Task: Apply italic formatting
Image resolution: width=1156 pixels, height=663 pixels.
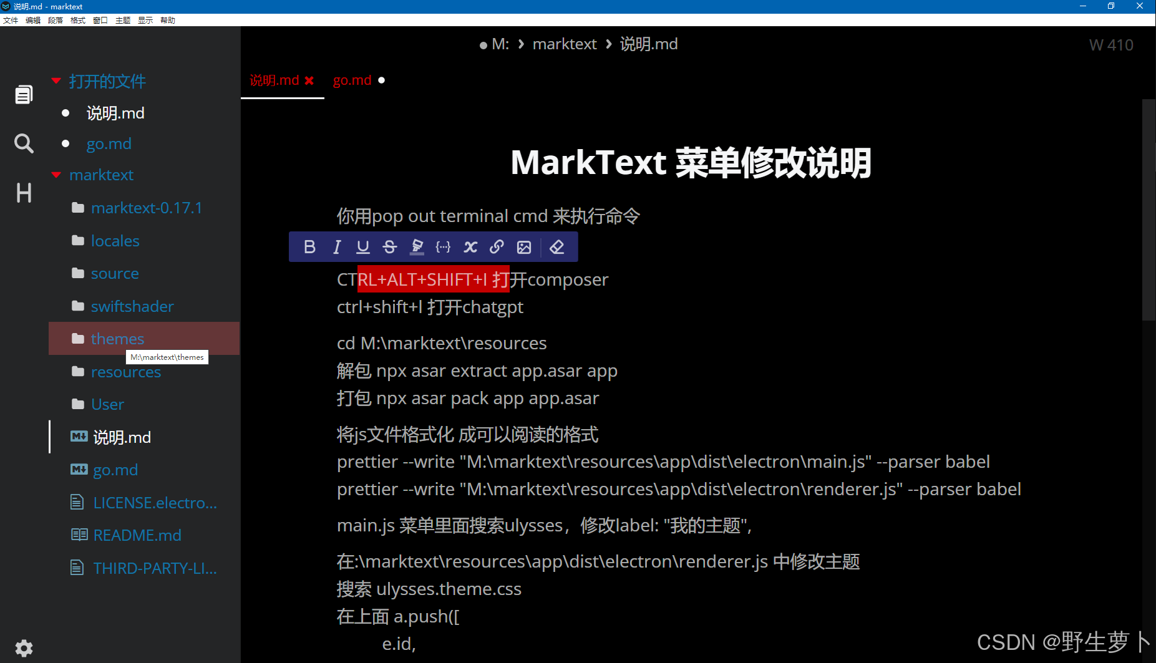Action: [337, 246]
